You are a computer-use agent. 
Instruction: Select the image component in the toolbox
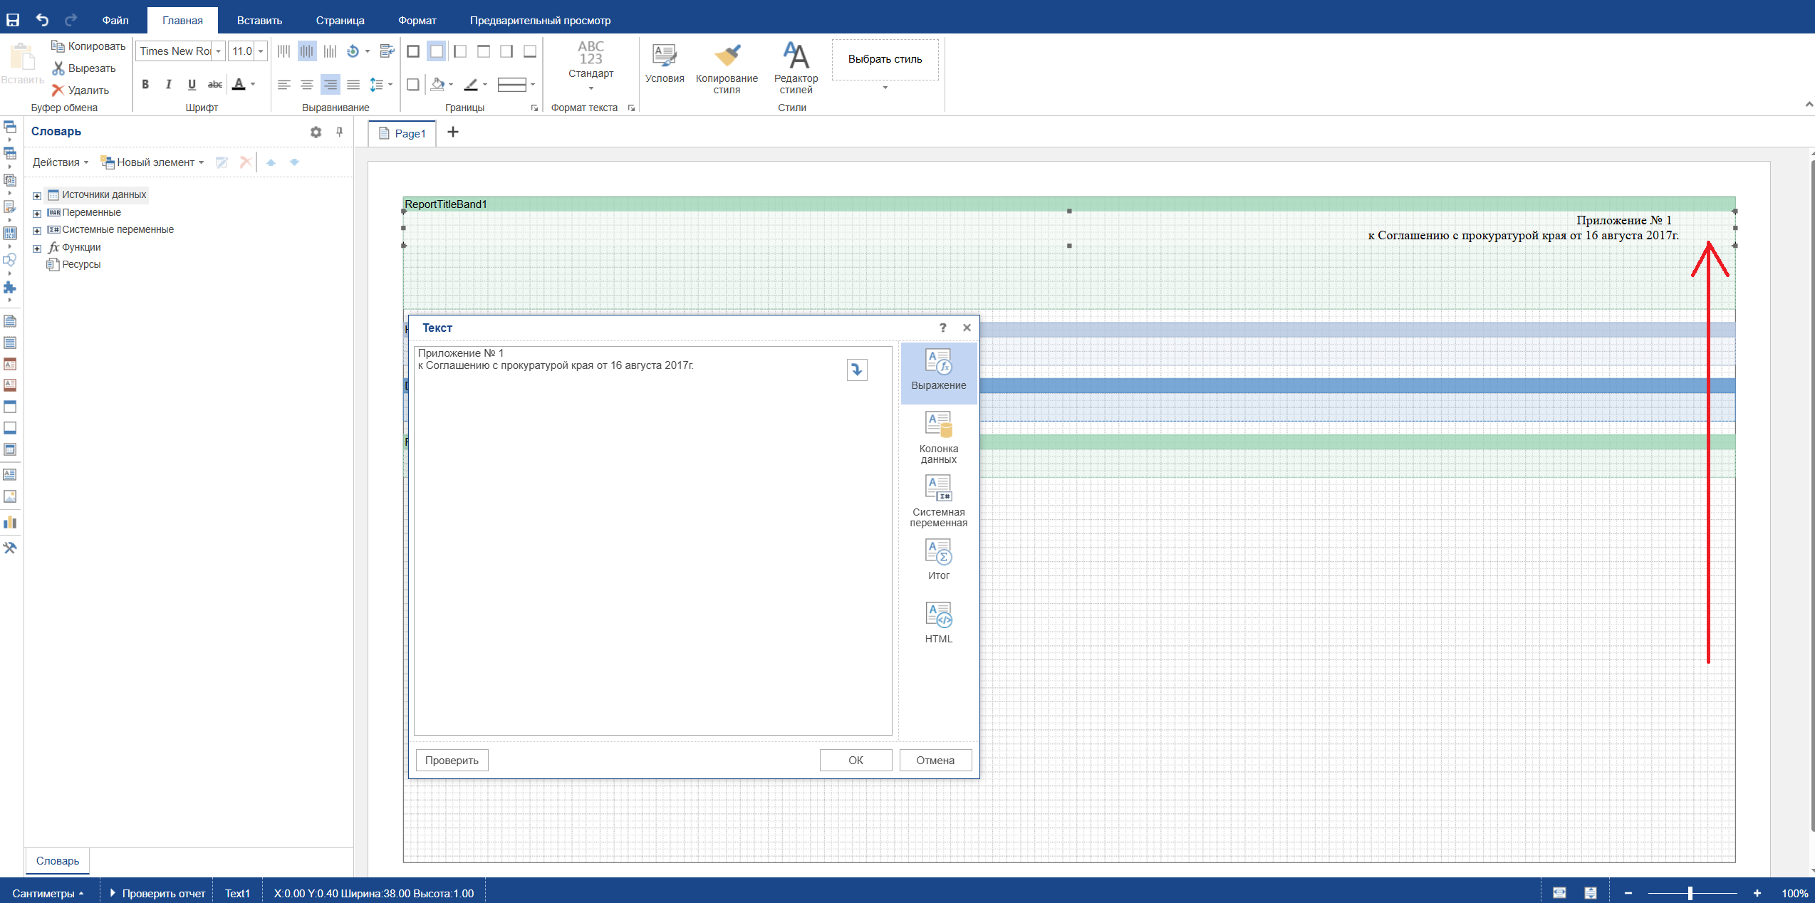(x=10, y=496)
